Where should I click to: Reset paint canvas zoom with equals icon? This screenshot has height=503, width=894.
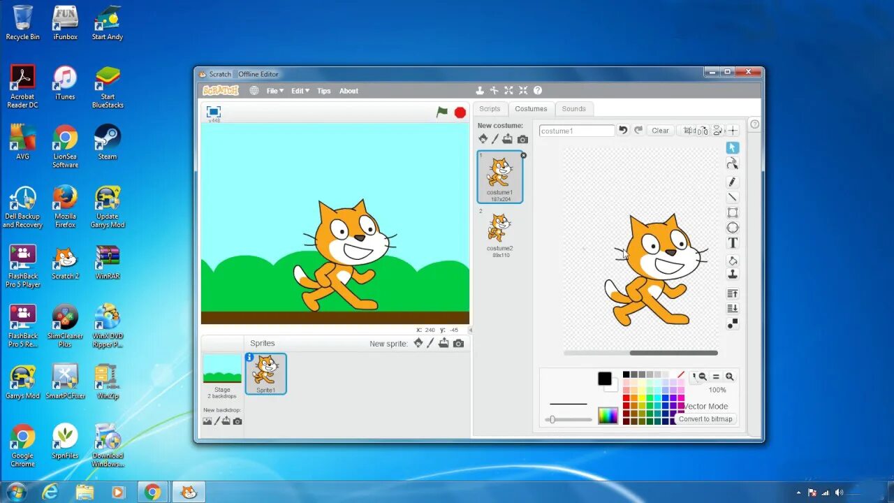[x=716, y=377]
